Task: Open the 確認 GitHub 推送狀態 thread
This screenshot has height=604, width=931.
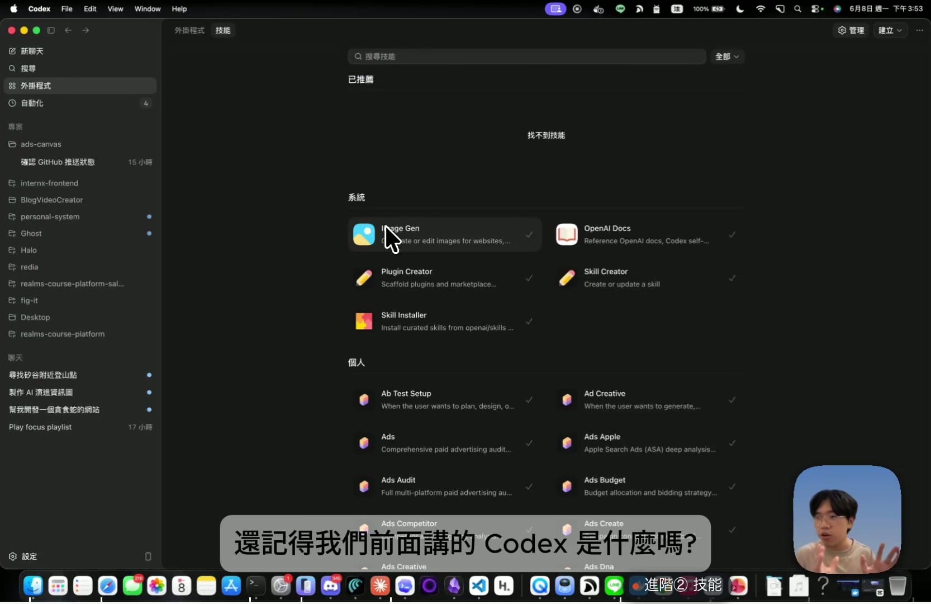Action: click(80, 162)
